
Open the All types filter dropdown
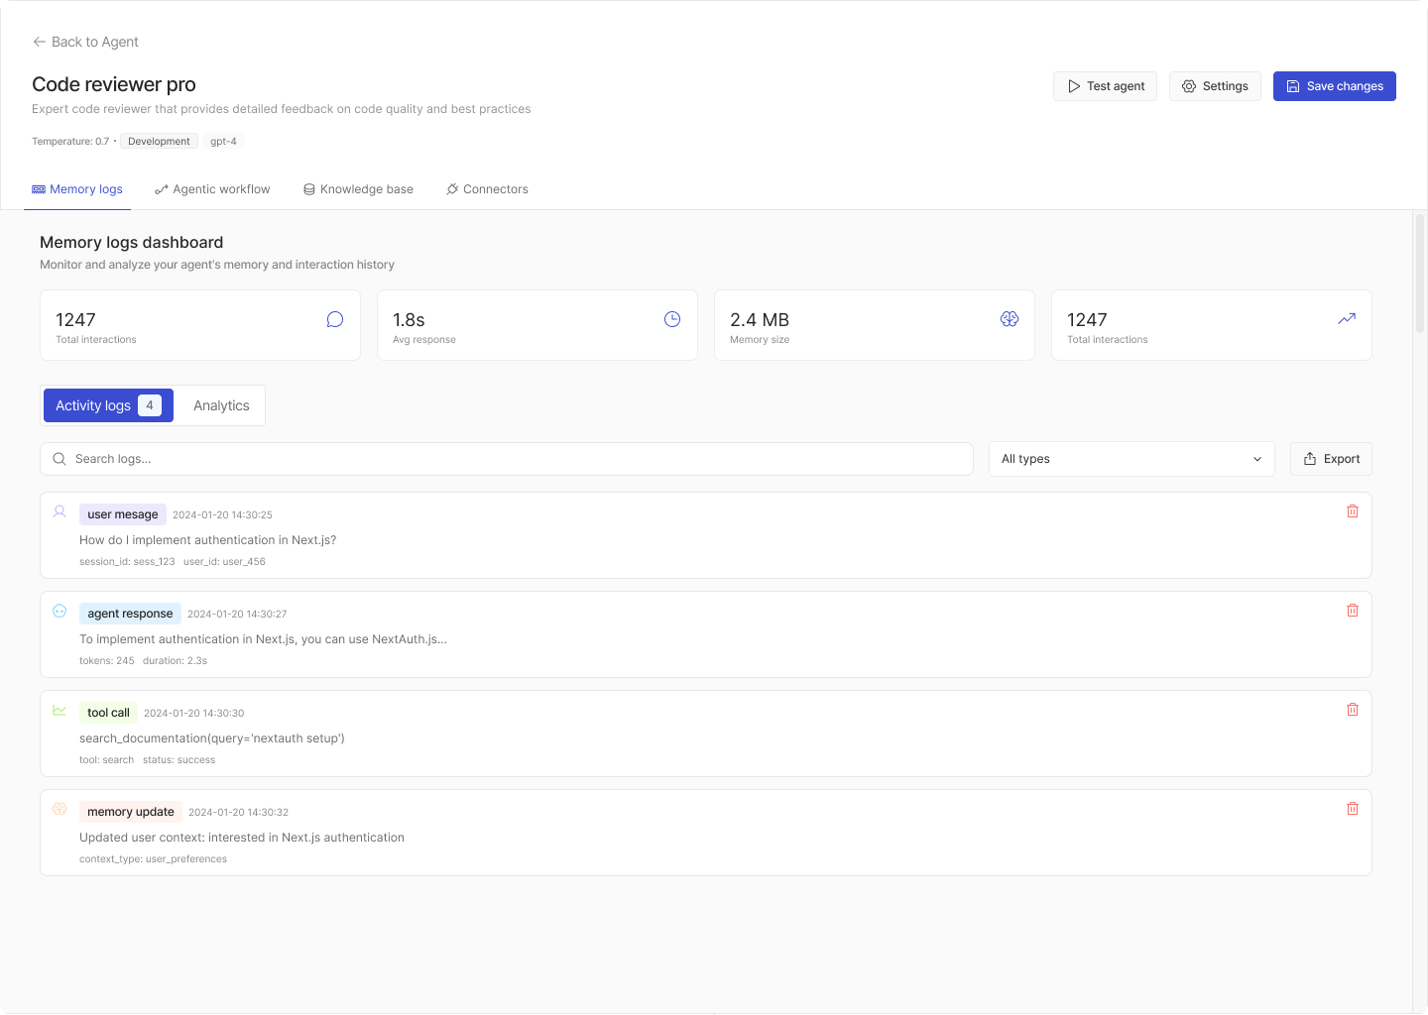[1131, 459]
